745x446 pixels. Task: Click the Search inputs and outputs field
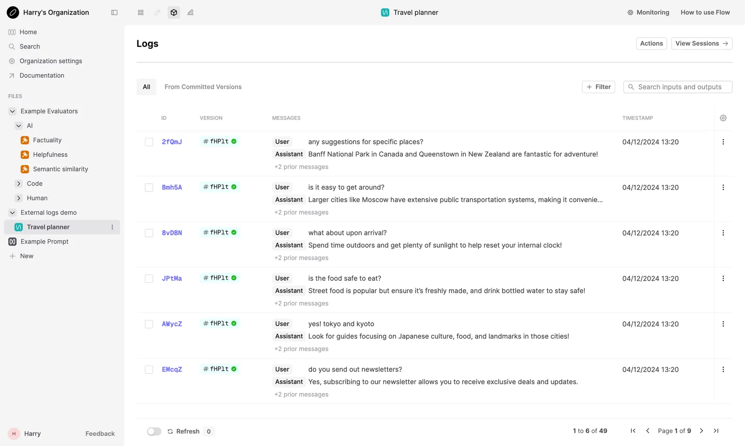(x=678, y=87)
